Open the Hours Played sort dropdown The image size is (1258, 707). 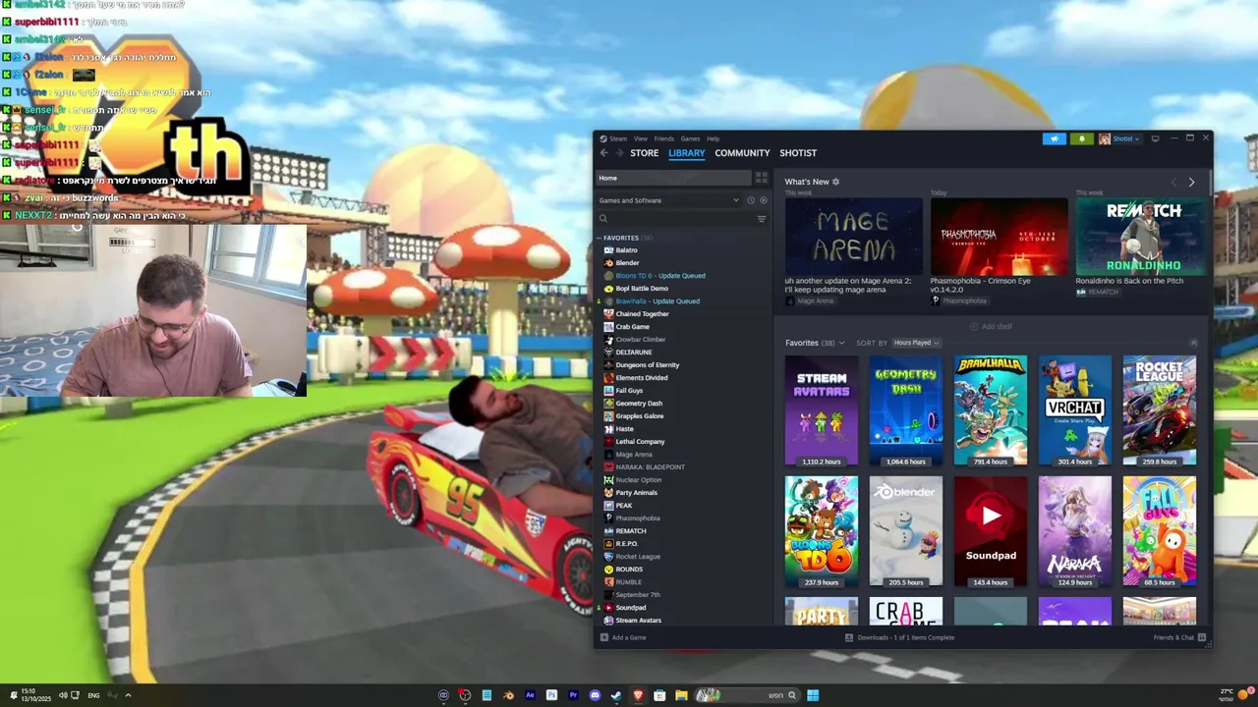[x=915, y=343]
